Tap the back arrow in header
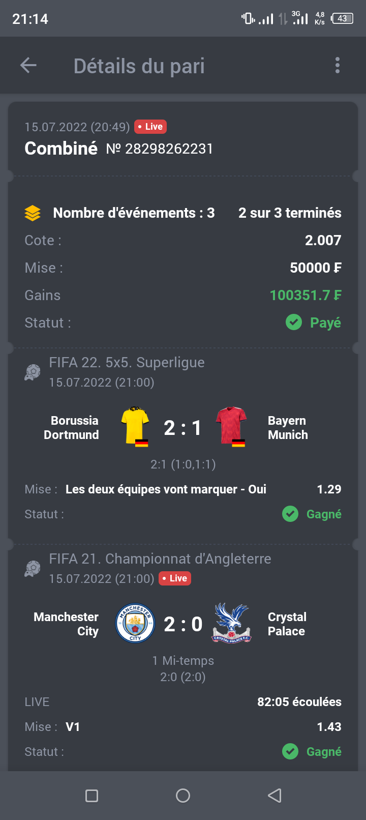This screenshot has width=366, height=820. pyautogui.click(x=28, y=65)
